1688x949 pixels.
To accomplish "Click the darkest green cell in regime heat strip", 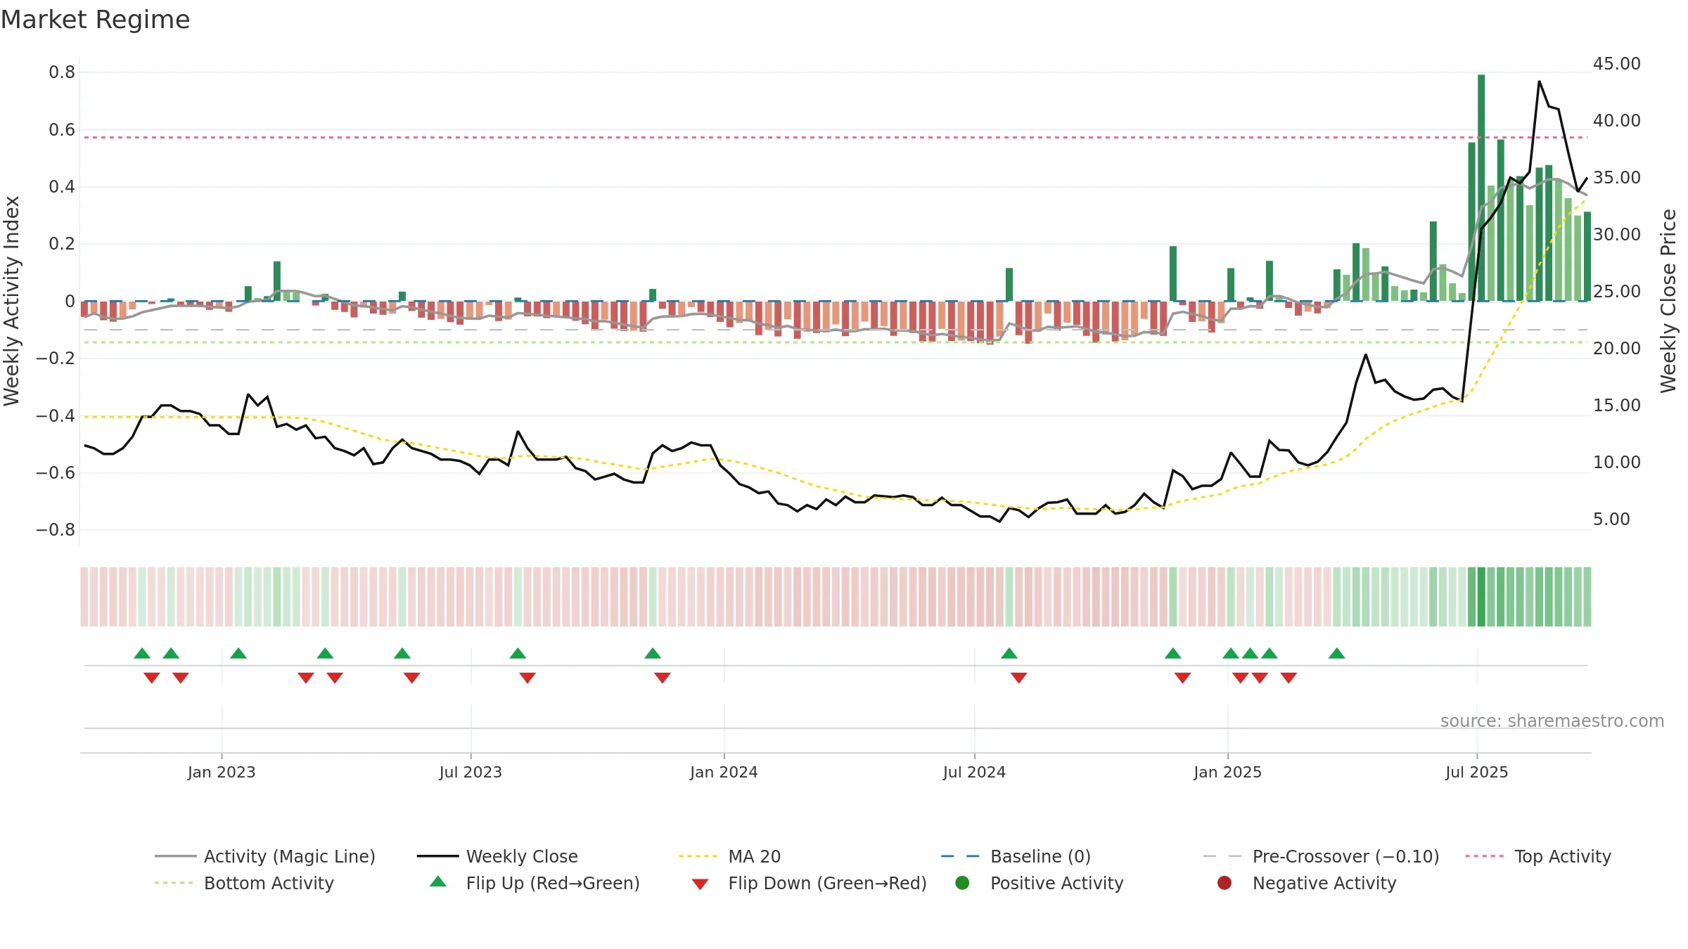I will 1481,597.
